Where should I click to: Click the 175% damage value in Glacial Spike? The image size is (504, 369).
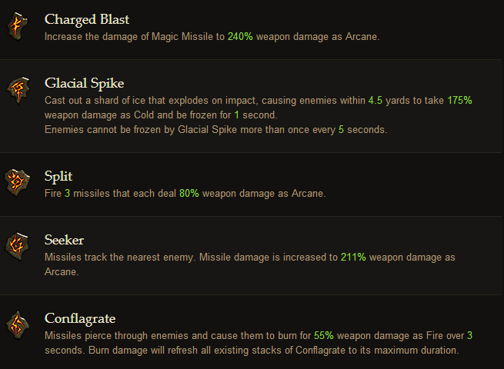click(x=459, y=100)
